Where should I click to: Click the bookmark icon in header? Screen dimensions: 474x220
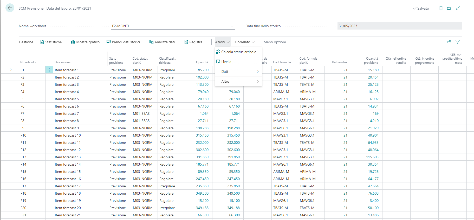[x=441, y=8]
